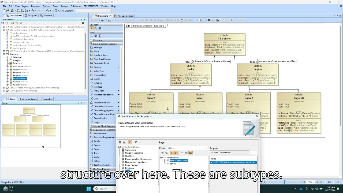Click the Print Preview icon in main toolbar
The width and height of the screenshot is (343, 193).
click(x=22, y=11)
